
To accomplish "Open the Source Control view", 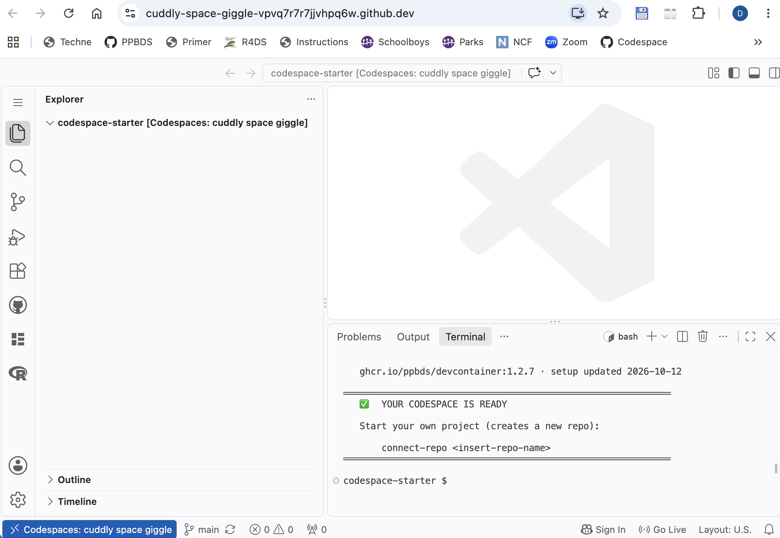I will (x=18, y=202).
